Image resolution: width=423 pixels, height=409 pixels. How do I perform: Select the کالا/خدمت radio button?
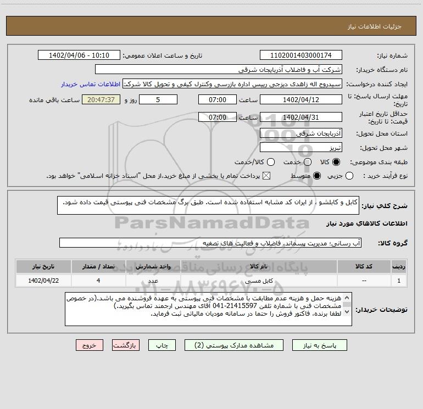point(271,162)
